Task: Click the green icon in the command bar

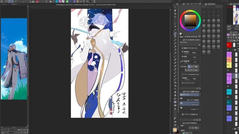Action: point(67,1)
